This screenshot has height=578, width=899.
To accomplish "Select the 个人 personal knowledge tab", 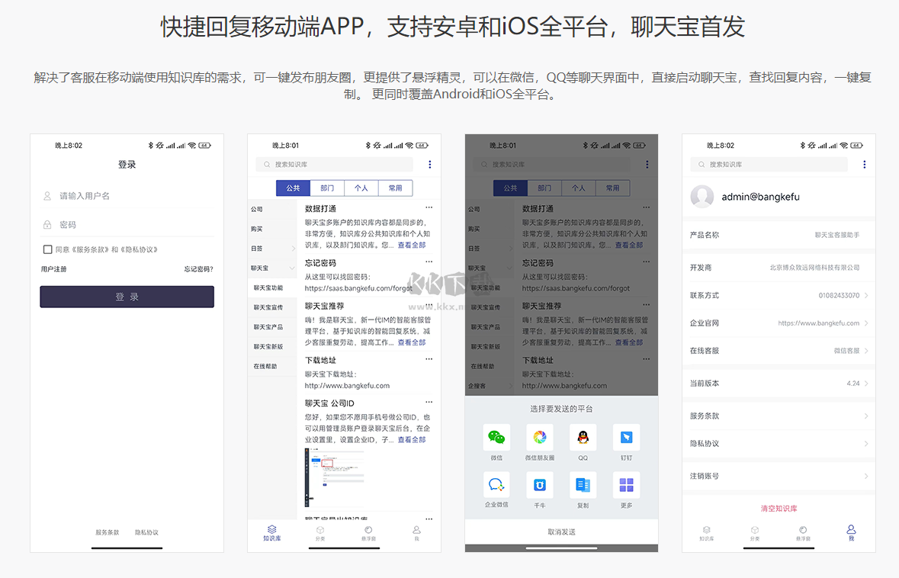I will point(361,188).
